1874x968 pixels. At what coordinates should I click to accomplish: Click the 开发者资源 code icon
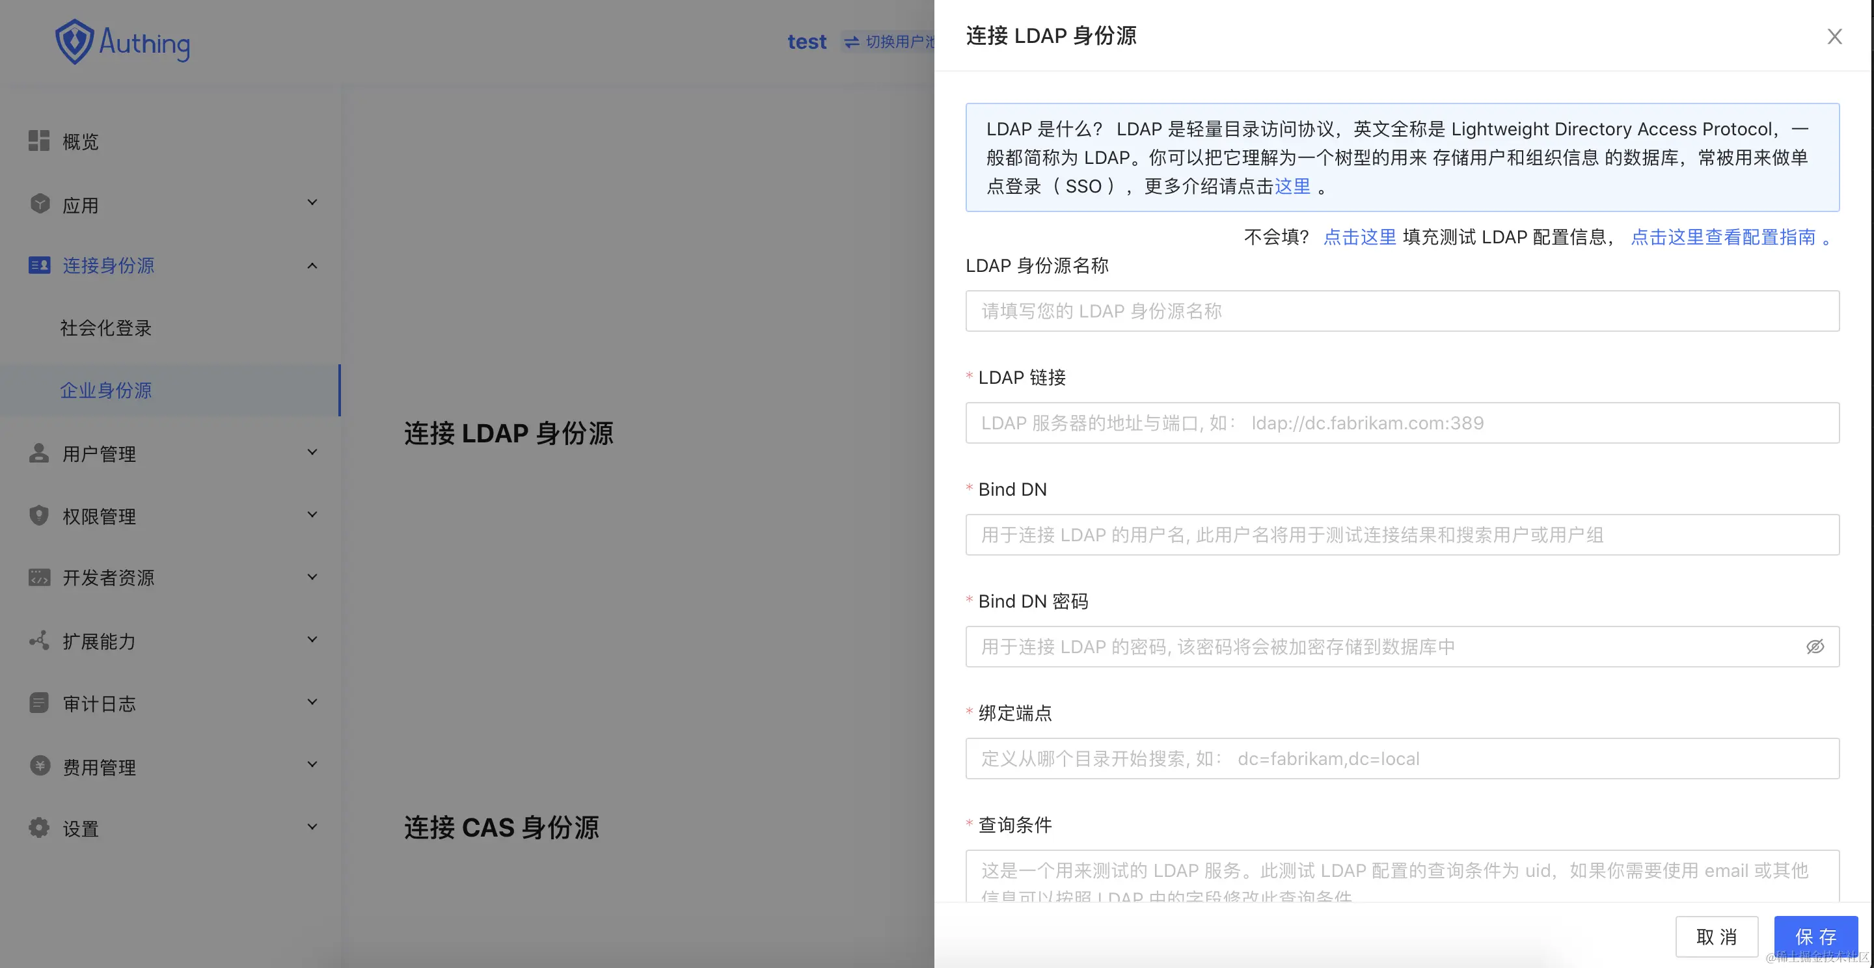pos(38,578)
